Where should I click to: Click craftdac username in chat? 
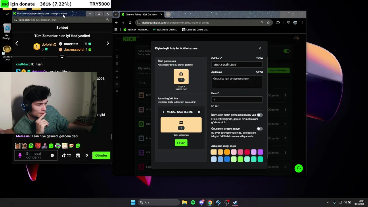[23, 64]
